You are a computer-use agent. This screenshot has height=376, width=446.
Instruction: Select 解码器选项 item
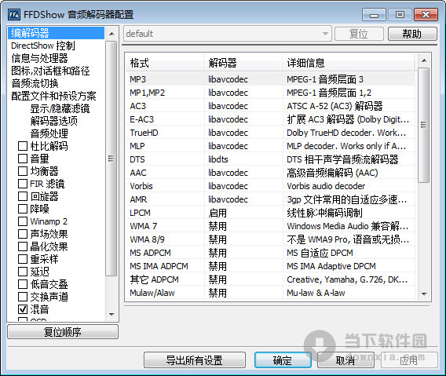click(x=53, y=121)
